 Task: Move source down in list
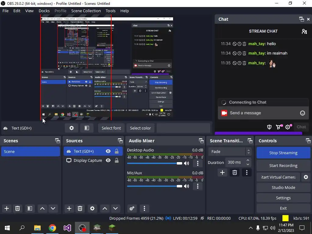(x=115, y=208)
